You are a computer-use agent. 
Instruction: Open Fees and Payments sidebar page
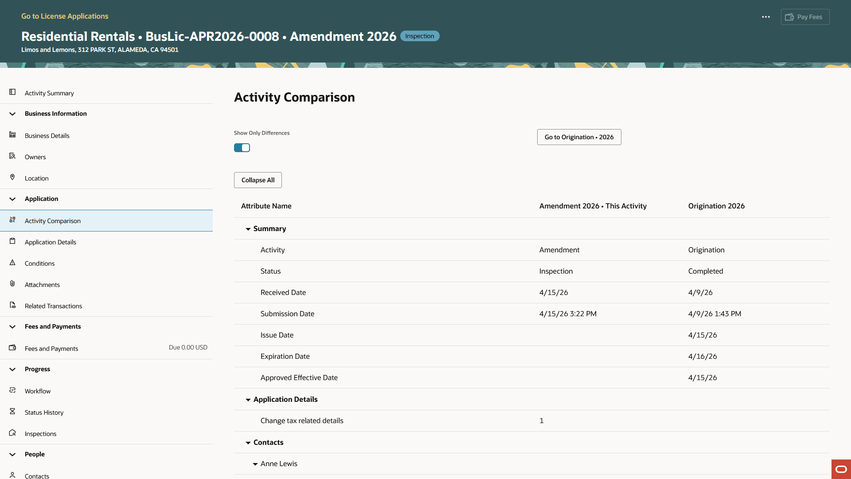51,349
